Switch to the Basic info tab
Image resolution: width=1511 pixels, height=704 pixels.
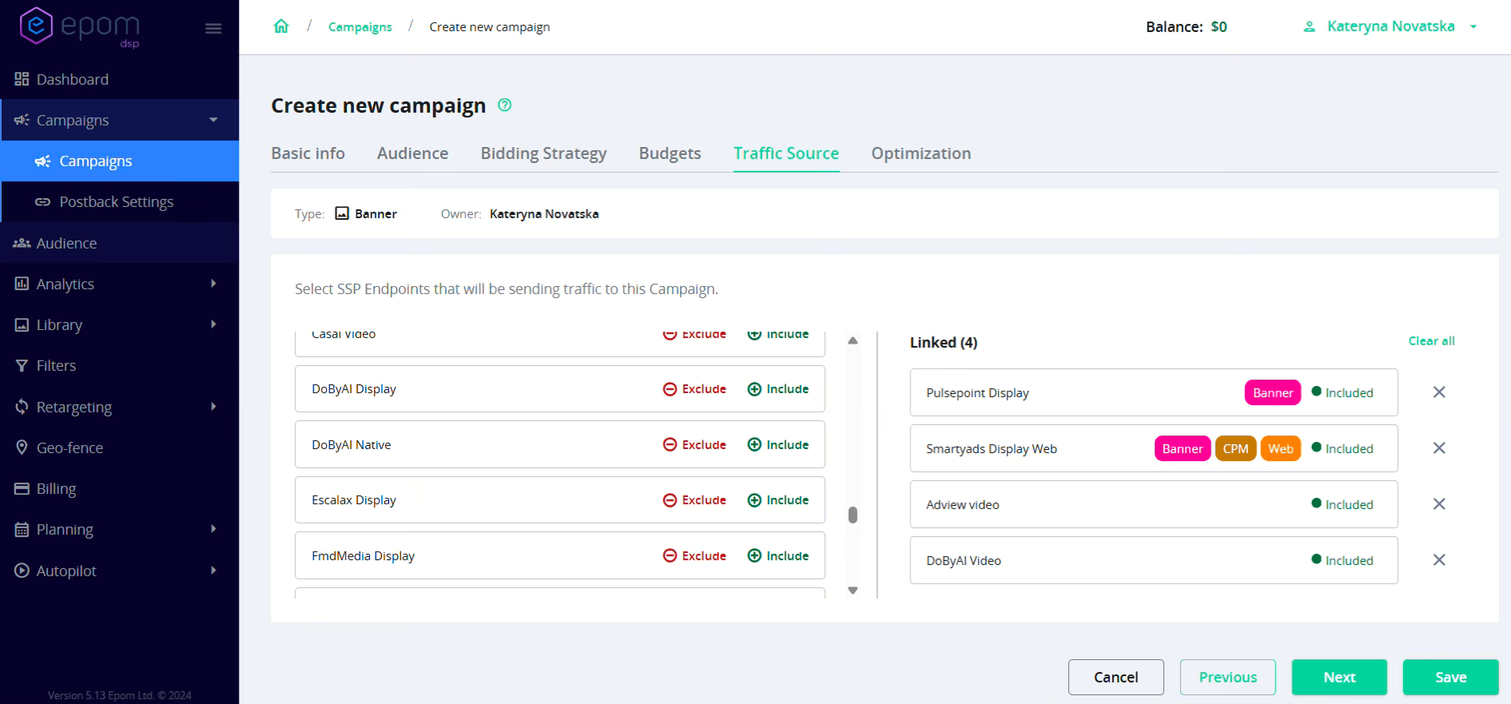point(308,153)
